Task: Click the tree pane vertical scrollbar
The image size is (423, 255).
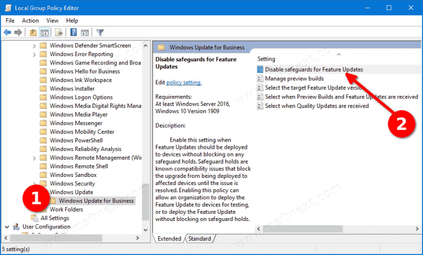Action: (x=145, y=110)
